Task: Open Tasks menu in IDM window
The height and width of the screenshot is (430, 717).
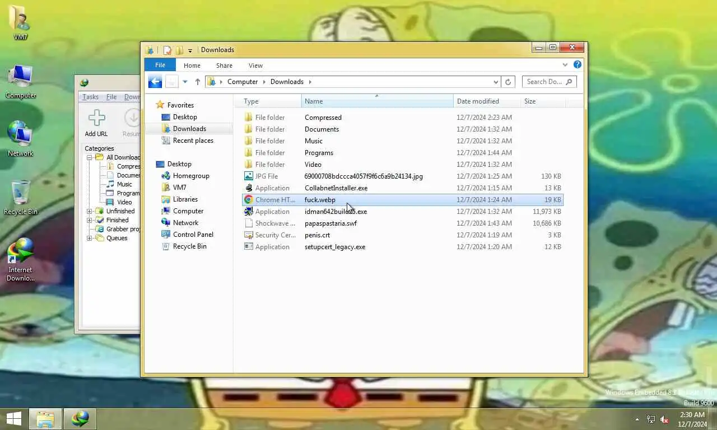Action: 90,97
